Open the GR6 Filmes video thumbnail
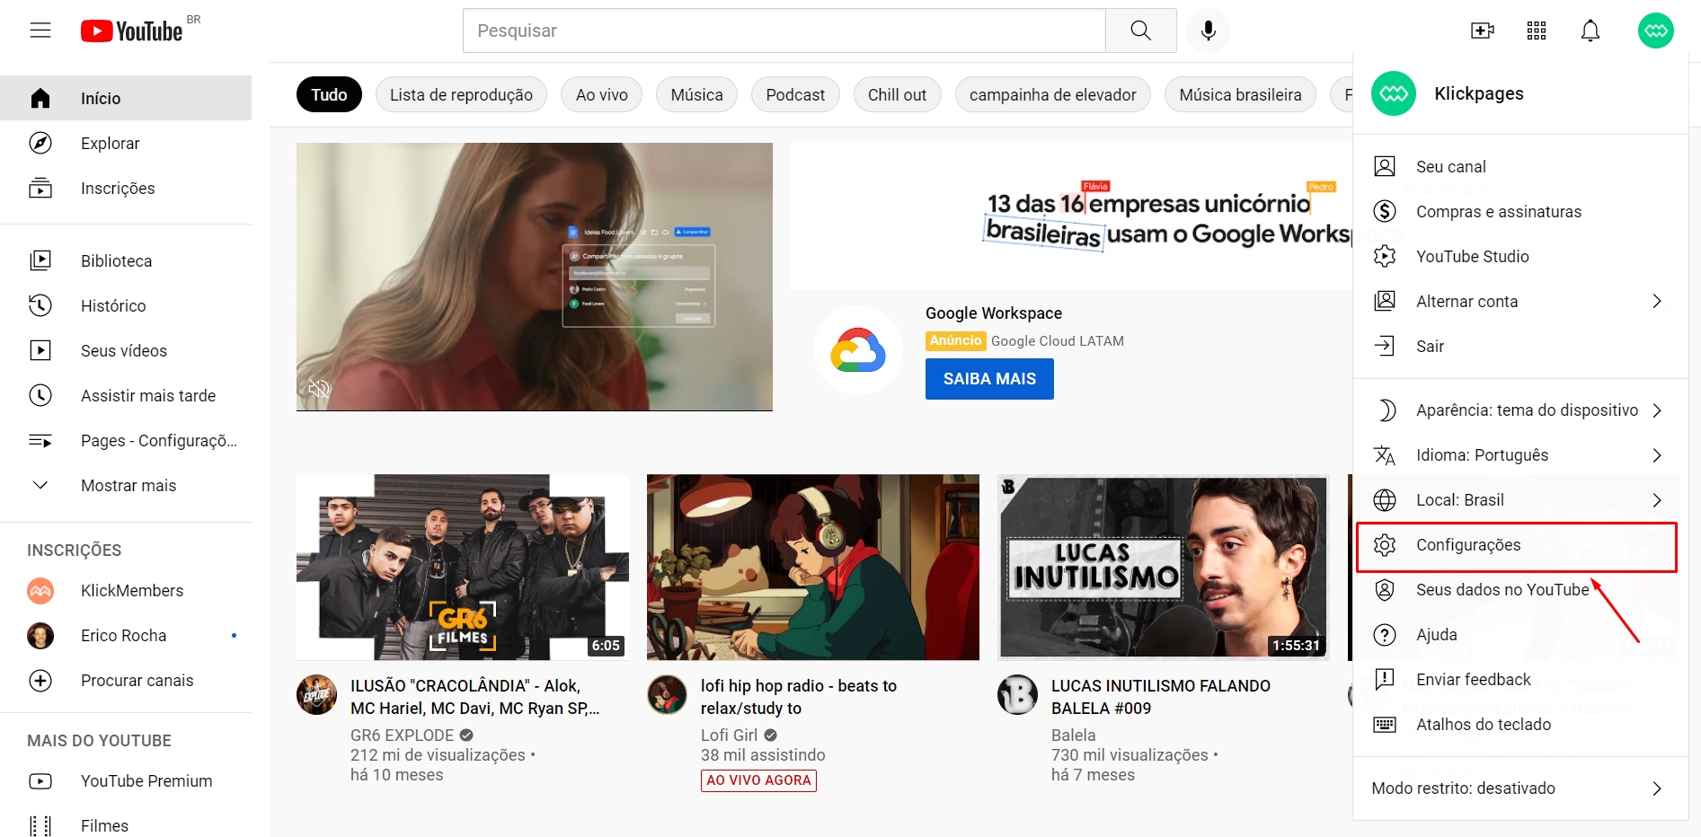 tap(463, 568)
